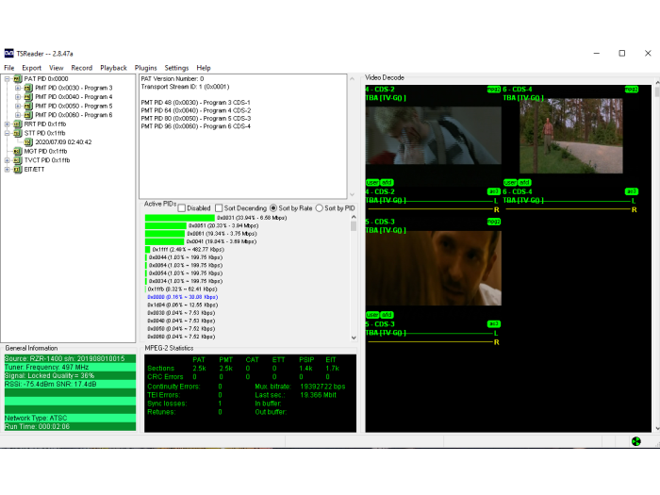Collapse the PAT PID 0x0000 tree node
Image resolution: width=660 pixels, height=495 pixels.
(x=8, y=78)
